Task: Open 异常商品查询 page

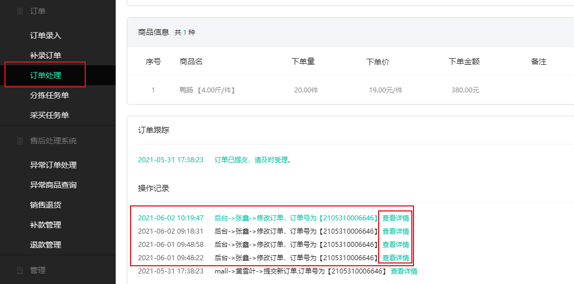Action: (x=54, y=185)
